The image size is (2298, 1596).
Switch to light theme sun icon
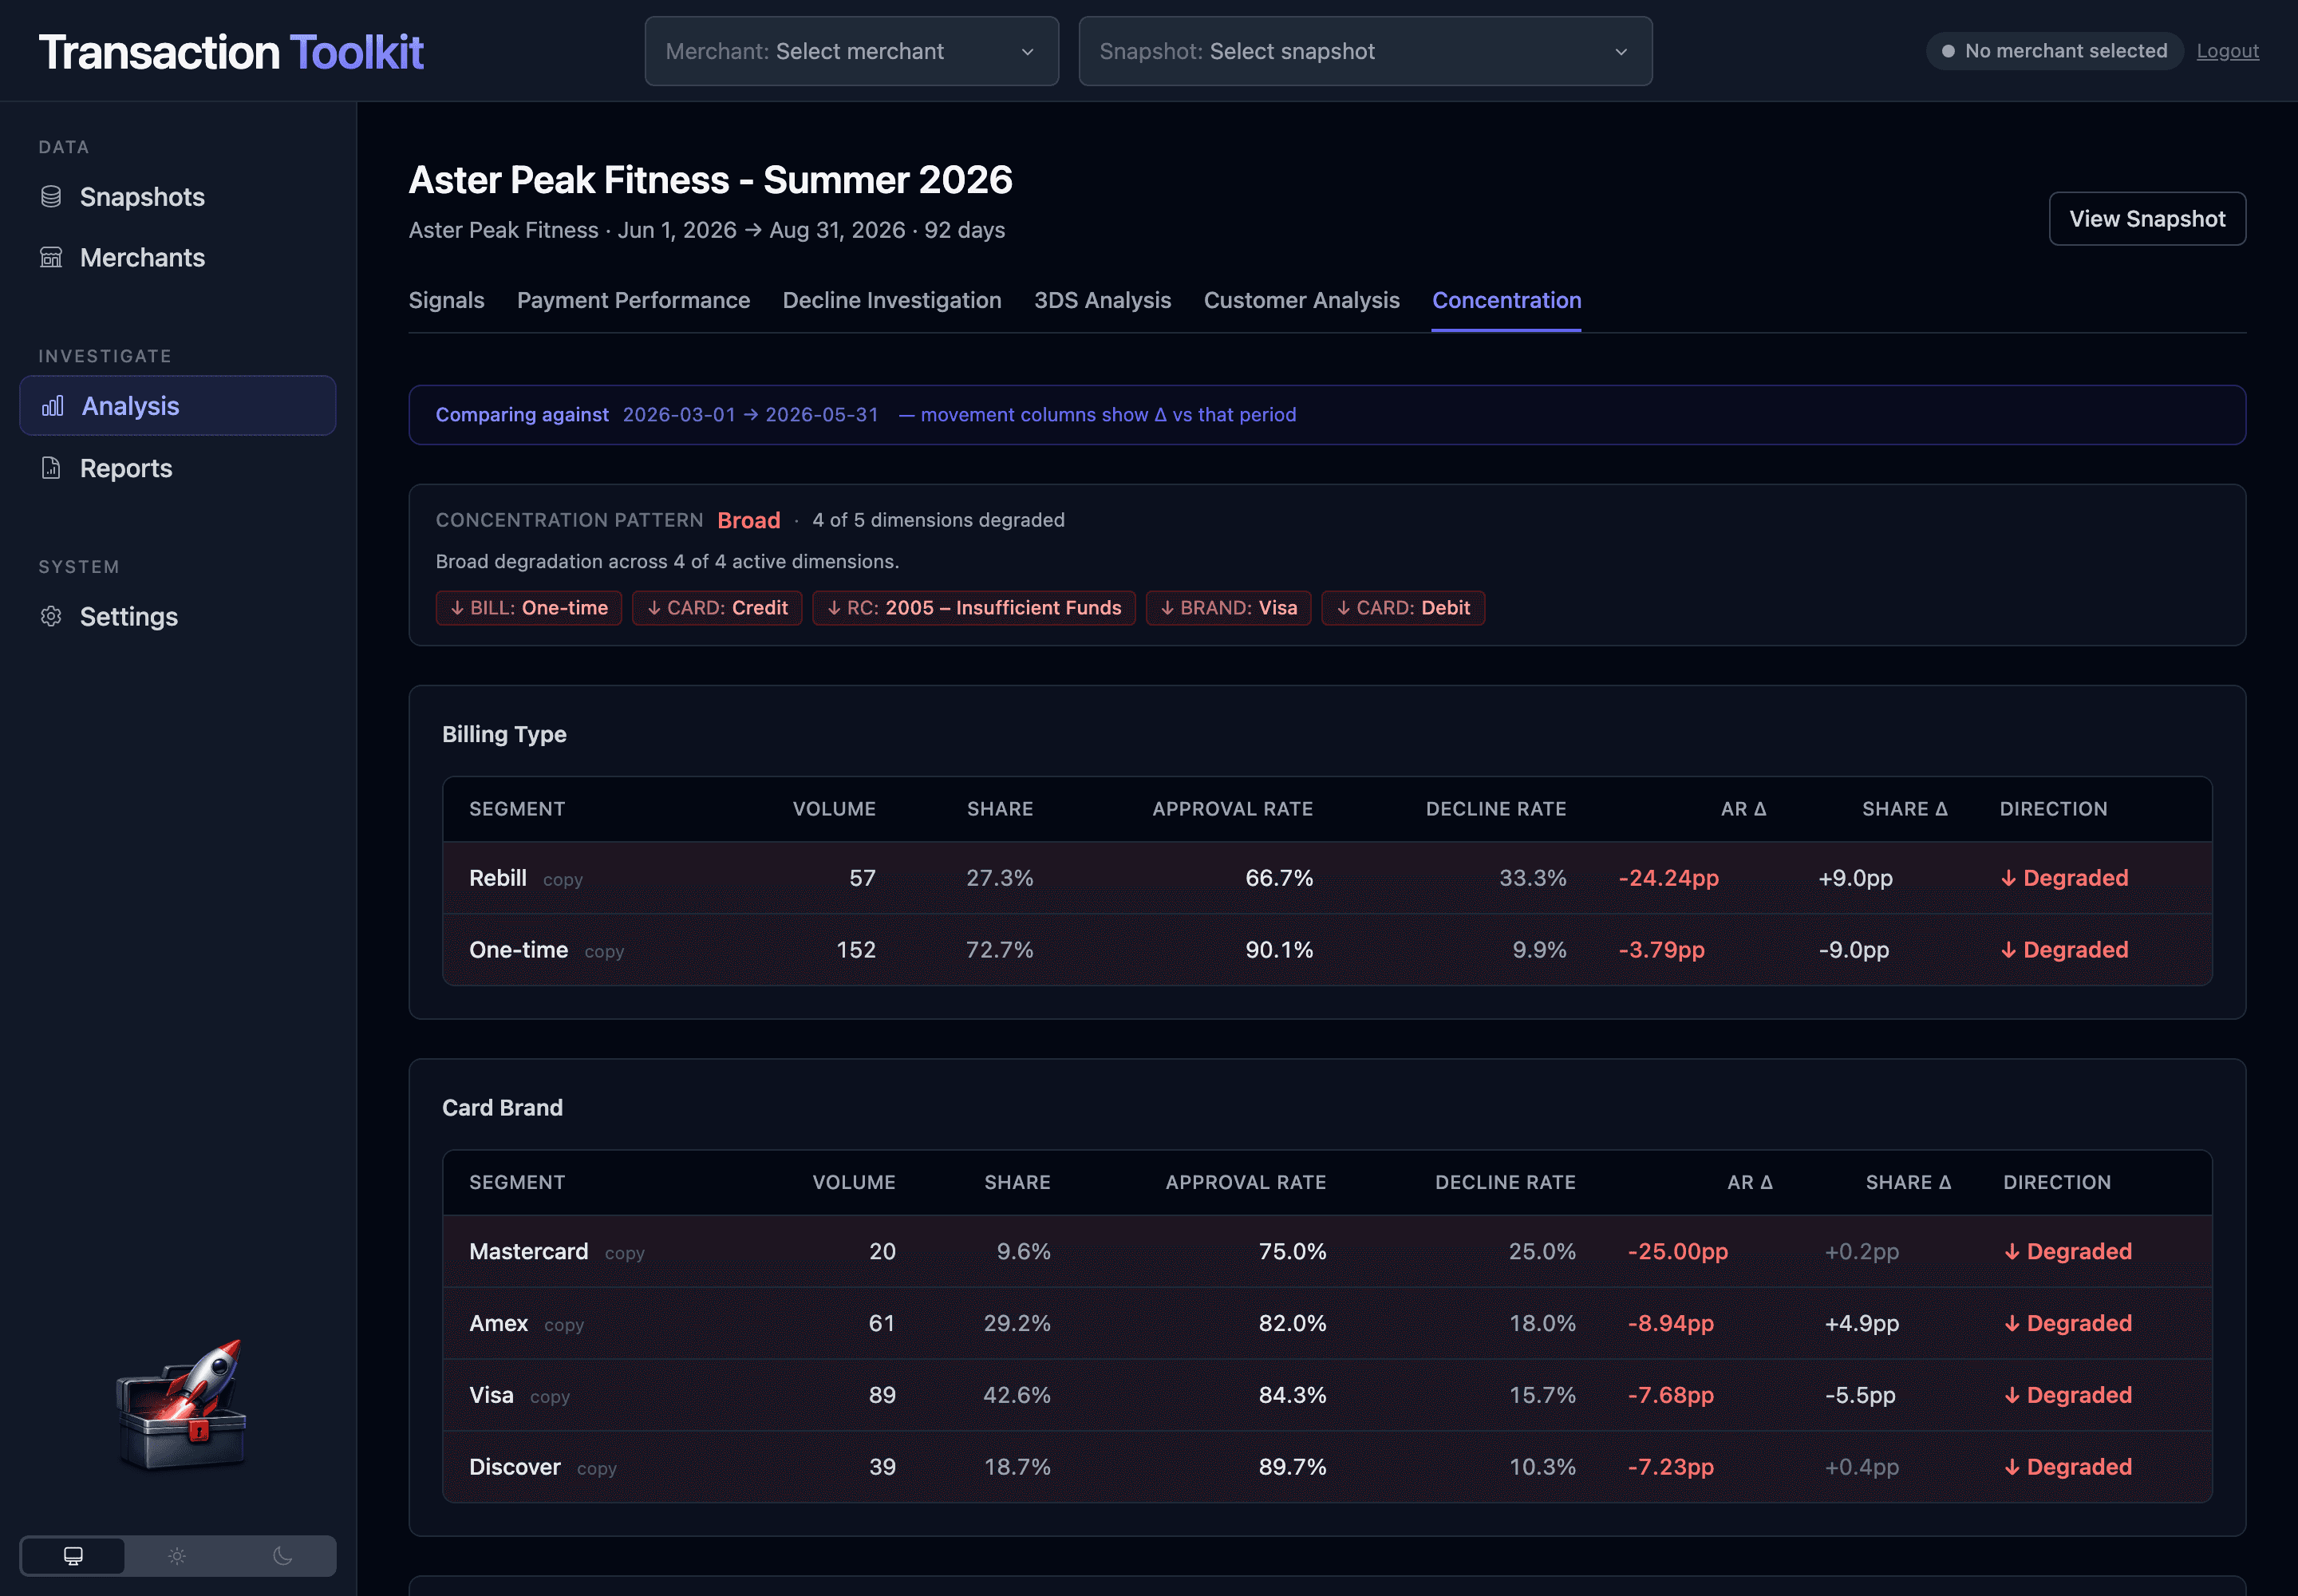pos(177,1556)
